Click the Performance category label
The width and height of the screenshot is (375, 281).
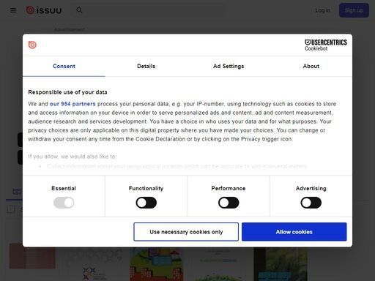coord(229,188)
